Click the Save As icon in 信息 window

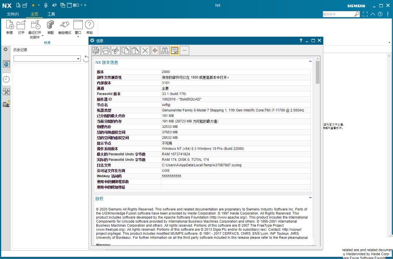click(96, 50)
